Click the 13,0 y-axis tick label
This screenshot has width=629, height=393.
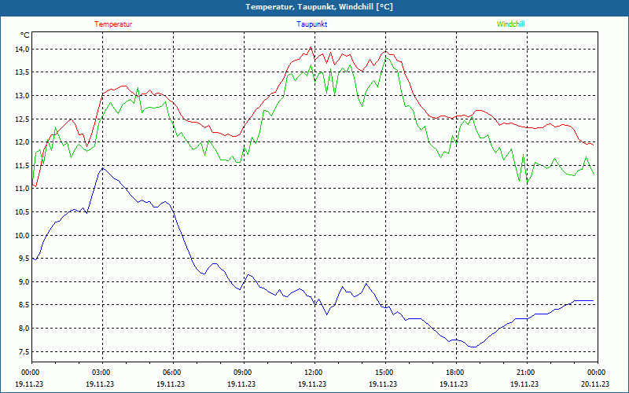pyautogui.click(x=21, y=96)
